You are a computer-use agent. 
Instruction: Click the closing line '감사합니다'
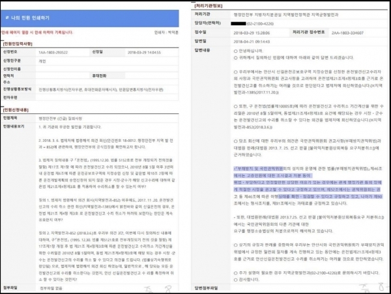click(246, 280)
